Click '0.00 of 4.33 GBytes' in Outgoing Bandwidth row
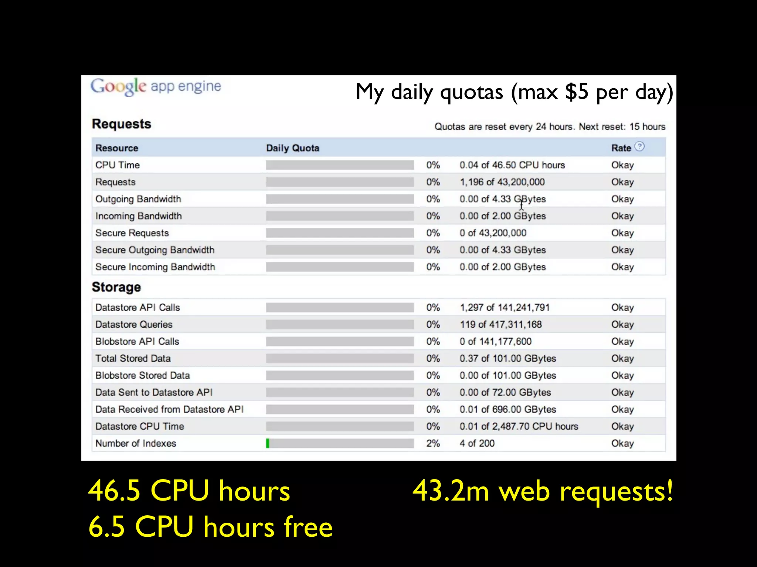757x567 pixels. coord(503,199)
